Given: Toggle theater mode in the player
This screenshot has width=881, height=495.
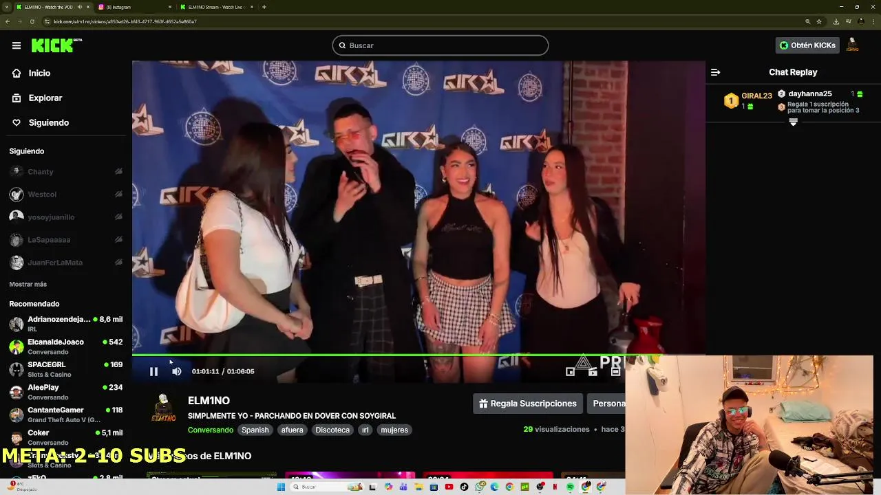Looking at the screenshot, I should click(615, 371).
